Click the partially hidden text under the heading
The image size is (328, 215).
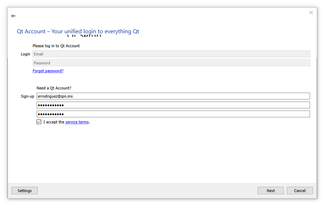(x=84, y=36)
